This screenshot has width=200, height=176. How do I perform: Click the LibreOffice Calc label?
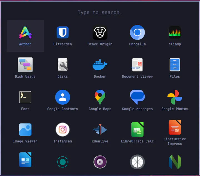tap(137, 141)
